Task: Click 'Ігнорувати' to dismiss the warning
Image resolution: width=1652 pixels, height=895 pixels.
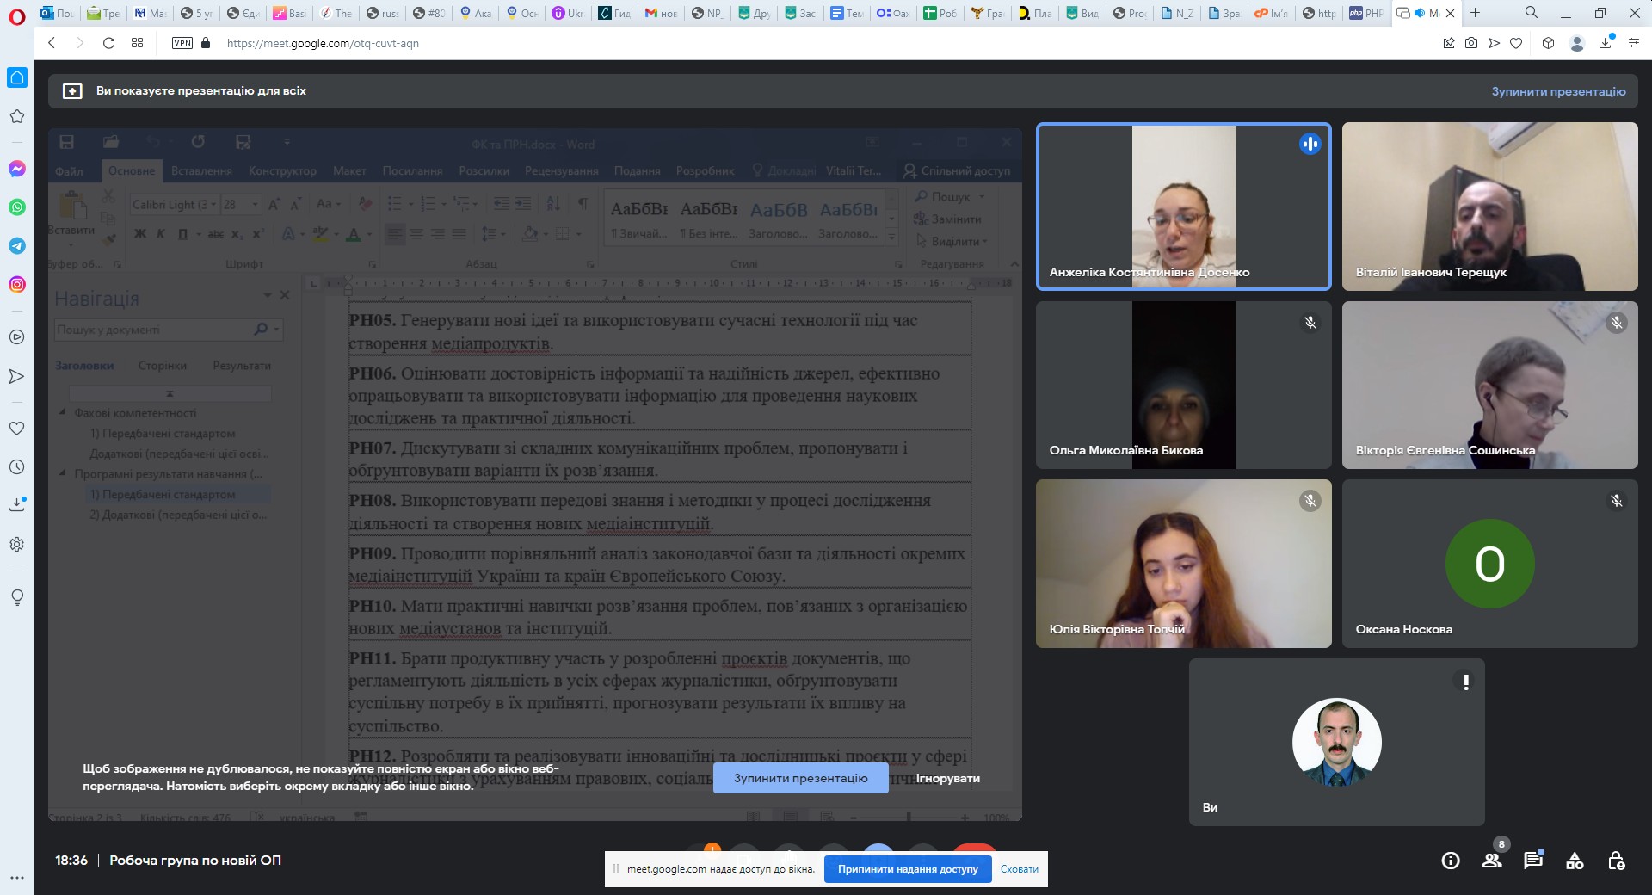Action: pos(947,778)
